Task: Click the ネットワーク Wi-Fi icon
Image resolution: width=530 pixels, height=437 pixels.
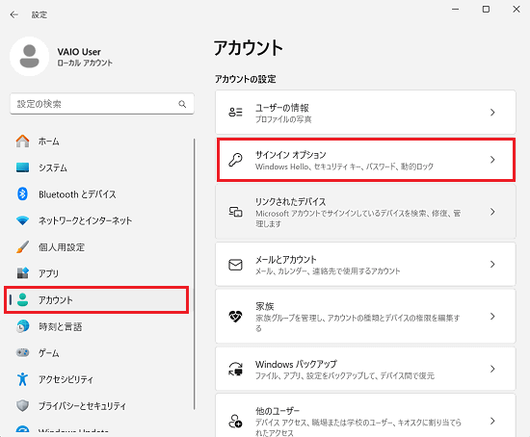Action: point(23,220)
